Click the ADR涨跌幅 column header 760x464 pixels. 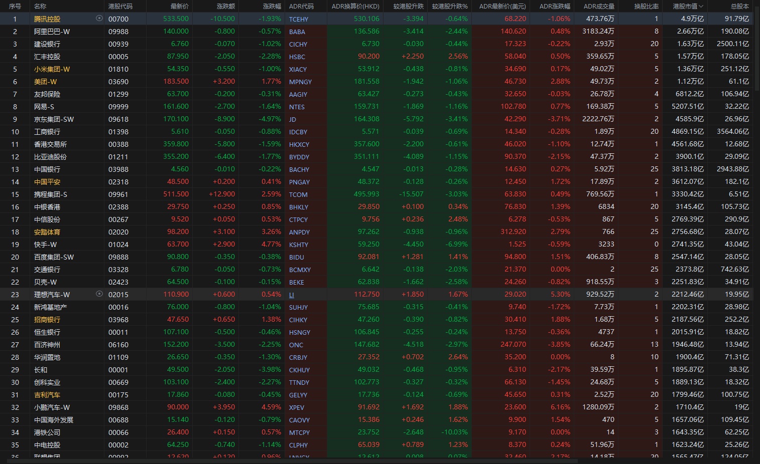[554, 7]
